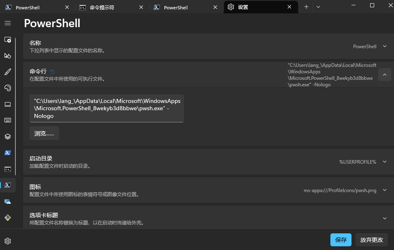Viewport: 394px width, 250px height.
Task: Select Azure Cloud Shell profile icon
Action: click(8, 201)
